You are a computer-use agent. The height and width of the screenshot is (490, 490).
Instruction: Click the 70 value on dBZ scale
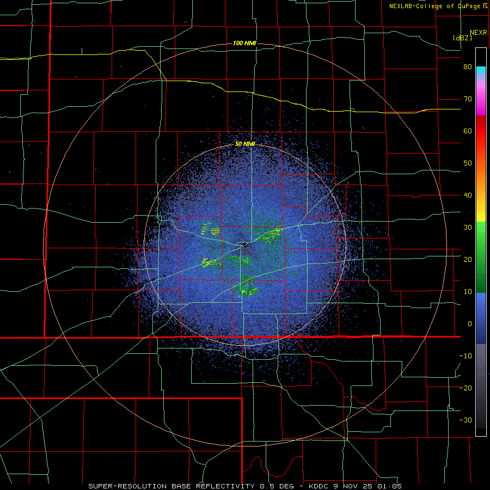468,99
